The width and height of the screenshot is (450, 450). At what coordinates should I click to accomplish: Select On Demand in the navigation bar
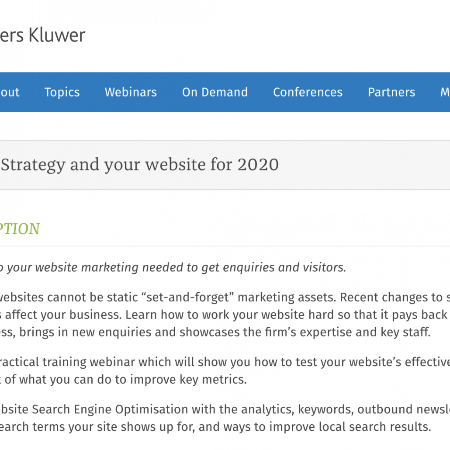(215, 92)
